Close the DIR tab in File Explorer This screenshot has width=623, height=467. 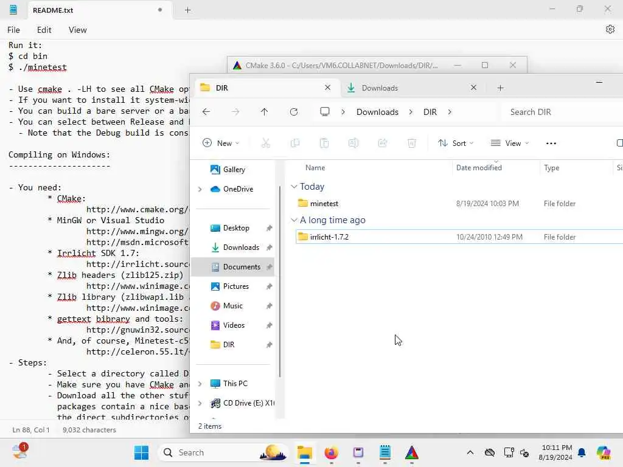(327, 88)
